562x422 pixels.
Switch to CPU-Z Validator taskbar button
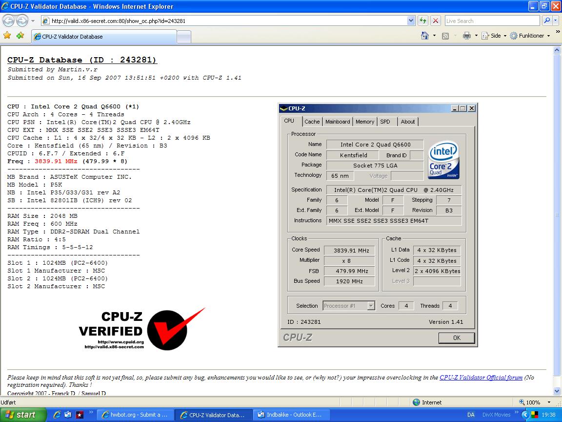214,415
